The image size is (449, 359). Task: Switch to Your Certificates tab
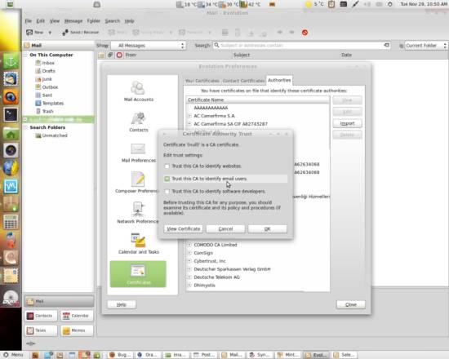pyautogui.click(x=202, y=81)
